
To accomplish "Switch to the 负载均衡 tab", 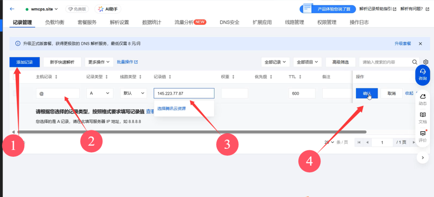I will (x=55, y=22).
